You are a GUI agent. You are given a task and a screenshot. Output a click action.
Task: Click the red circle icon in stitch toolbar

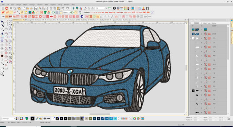40,16
